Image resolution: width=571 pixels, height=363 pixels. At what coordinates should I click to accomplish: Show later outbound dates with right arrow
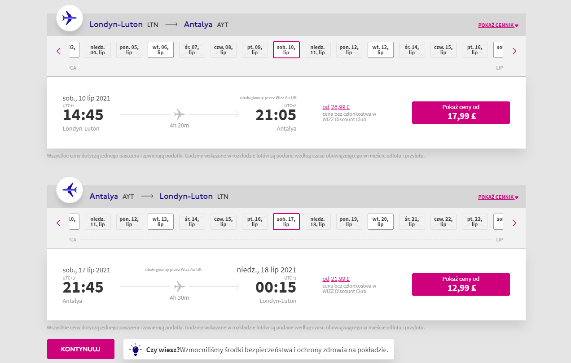tap(514, 51)
